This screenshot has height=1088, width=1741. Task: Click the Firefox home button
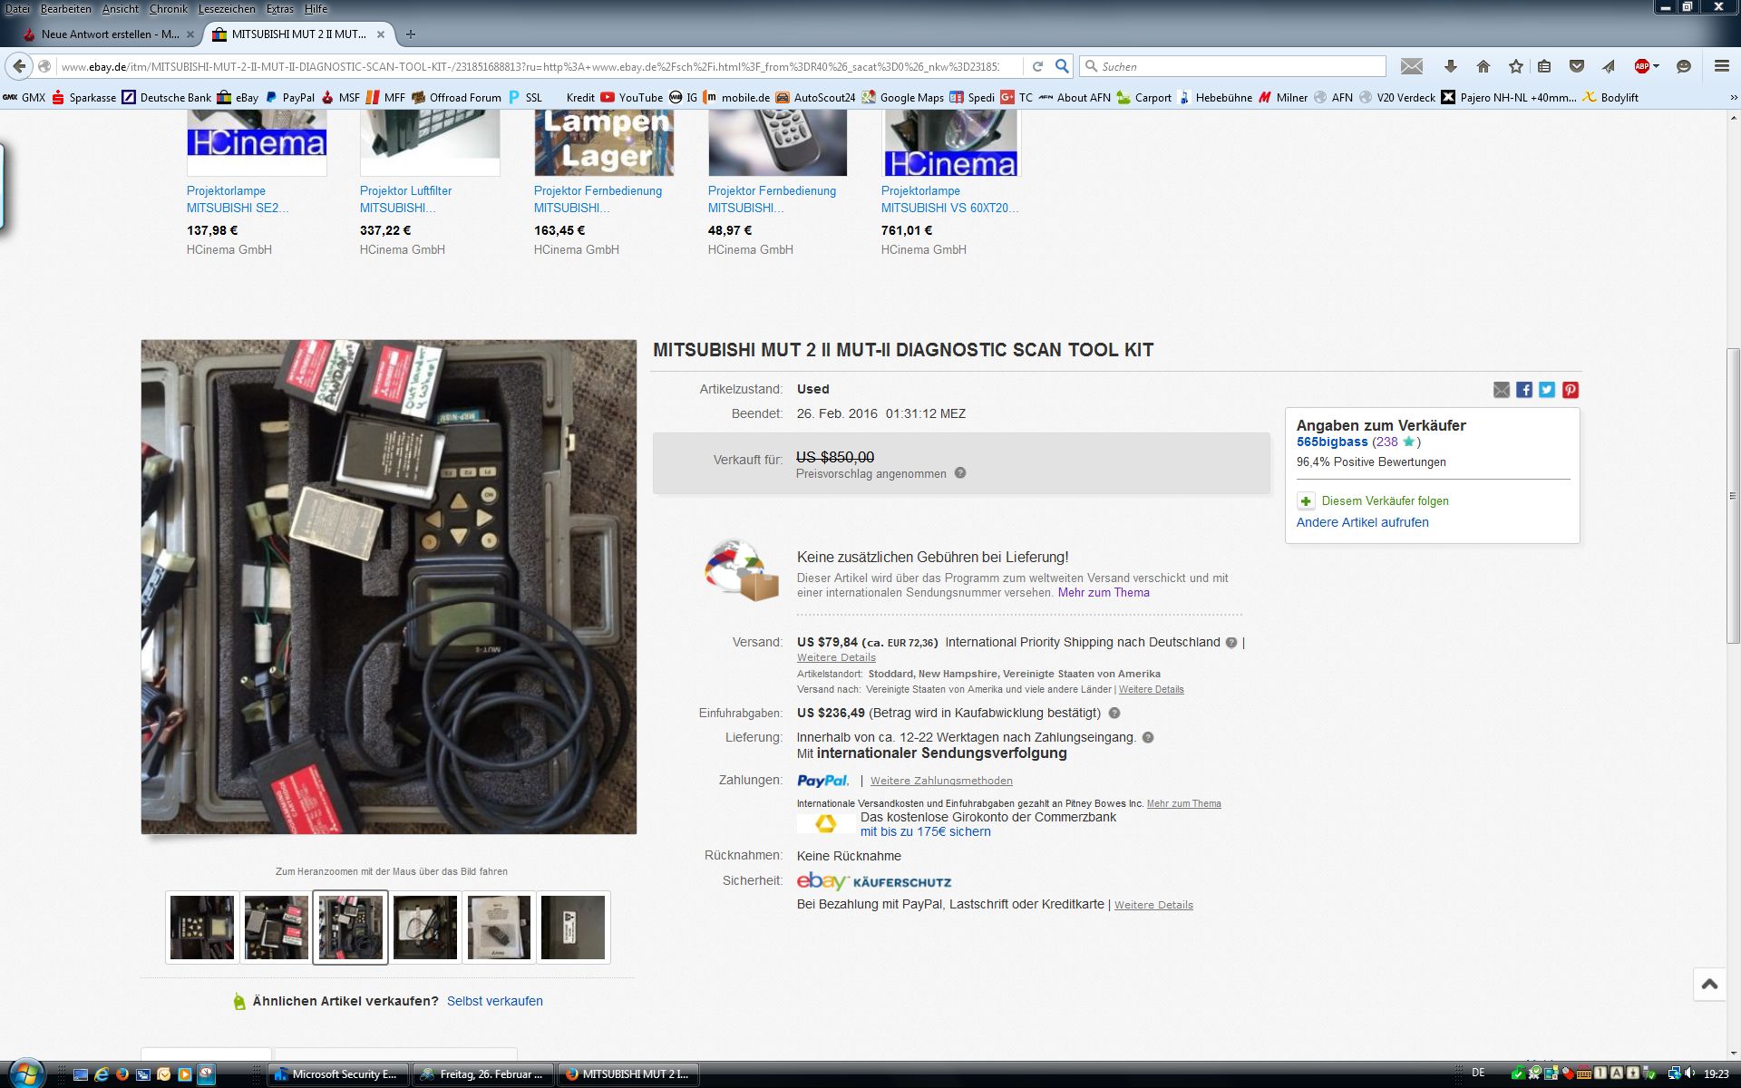(1483, 66)
